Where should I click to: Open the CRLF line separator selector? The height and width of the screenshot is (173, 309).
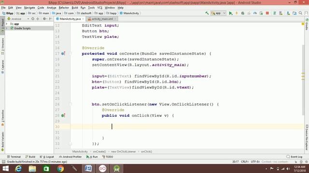245,161
